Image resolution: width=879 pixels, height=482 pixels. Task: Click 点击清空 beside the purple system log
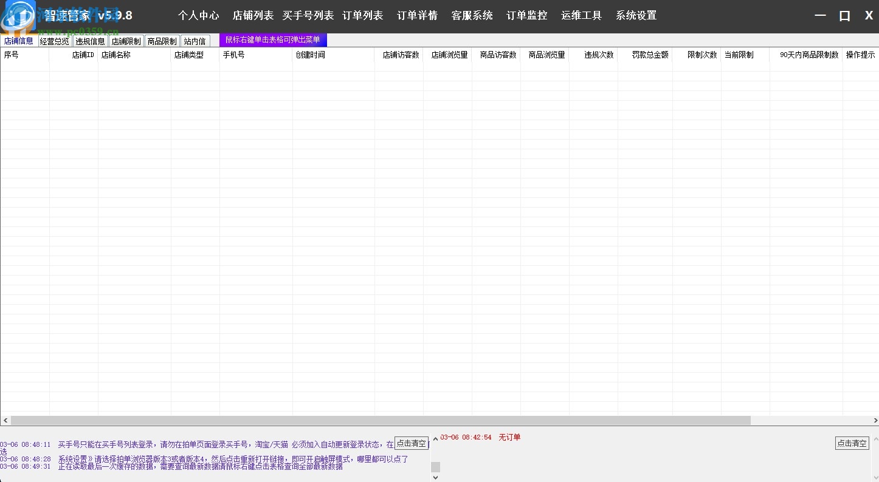point(412,443)
